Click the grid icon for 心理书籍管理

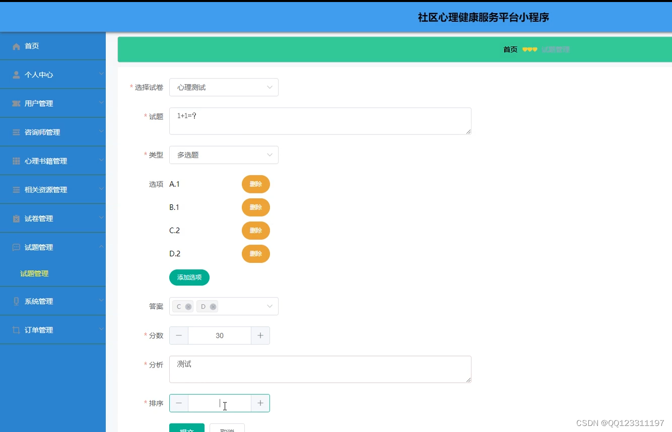click(x=16, y=161)
